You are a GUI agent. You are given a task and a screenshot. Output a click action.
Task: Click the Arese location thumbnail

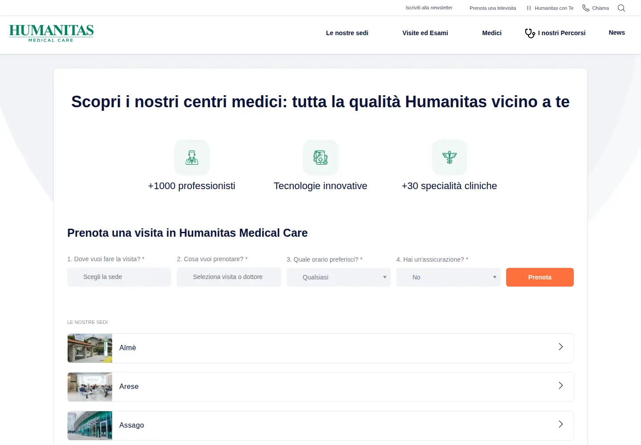[x=90, y=387]
